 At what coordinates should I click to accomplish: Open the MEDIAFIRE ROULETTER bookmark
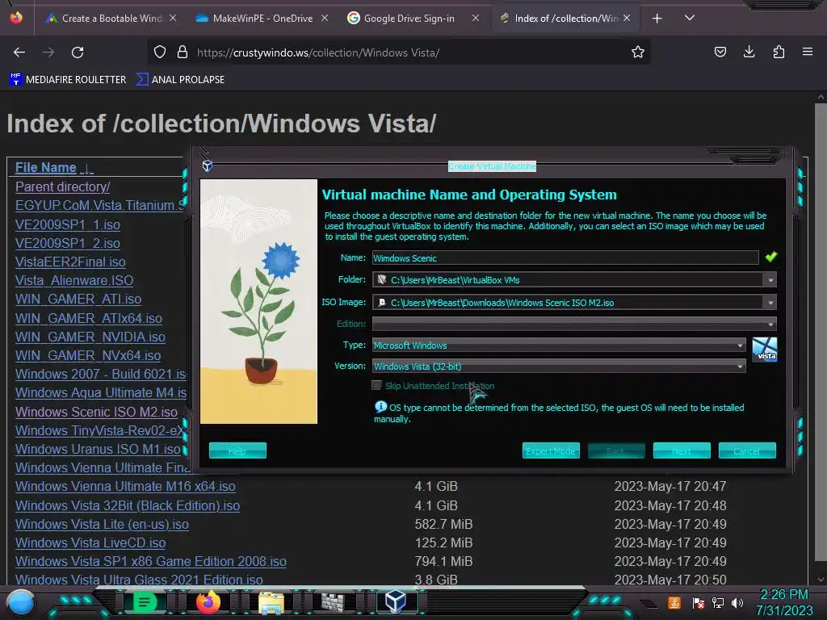point(68,80)
